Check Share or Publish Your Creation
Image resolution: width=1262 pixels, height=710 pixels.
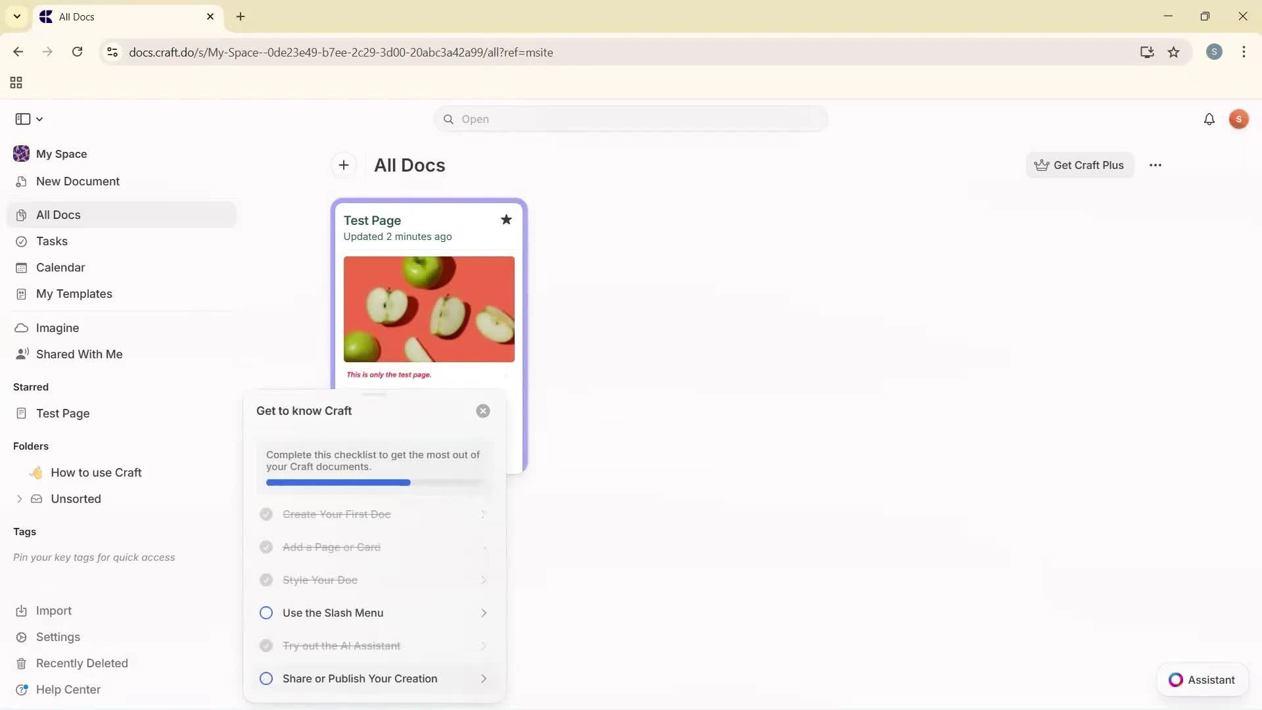click(x=266, y=678)
